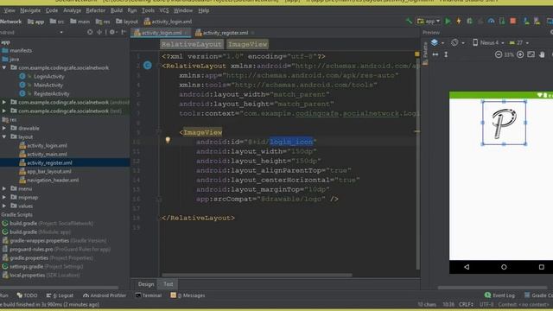This screenshot has width=553, height=311.
Task: Select activity_main.xml in layout folder
Action: 47,154
